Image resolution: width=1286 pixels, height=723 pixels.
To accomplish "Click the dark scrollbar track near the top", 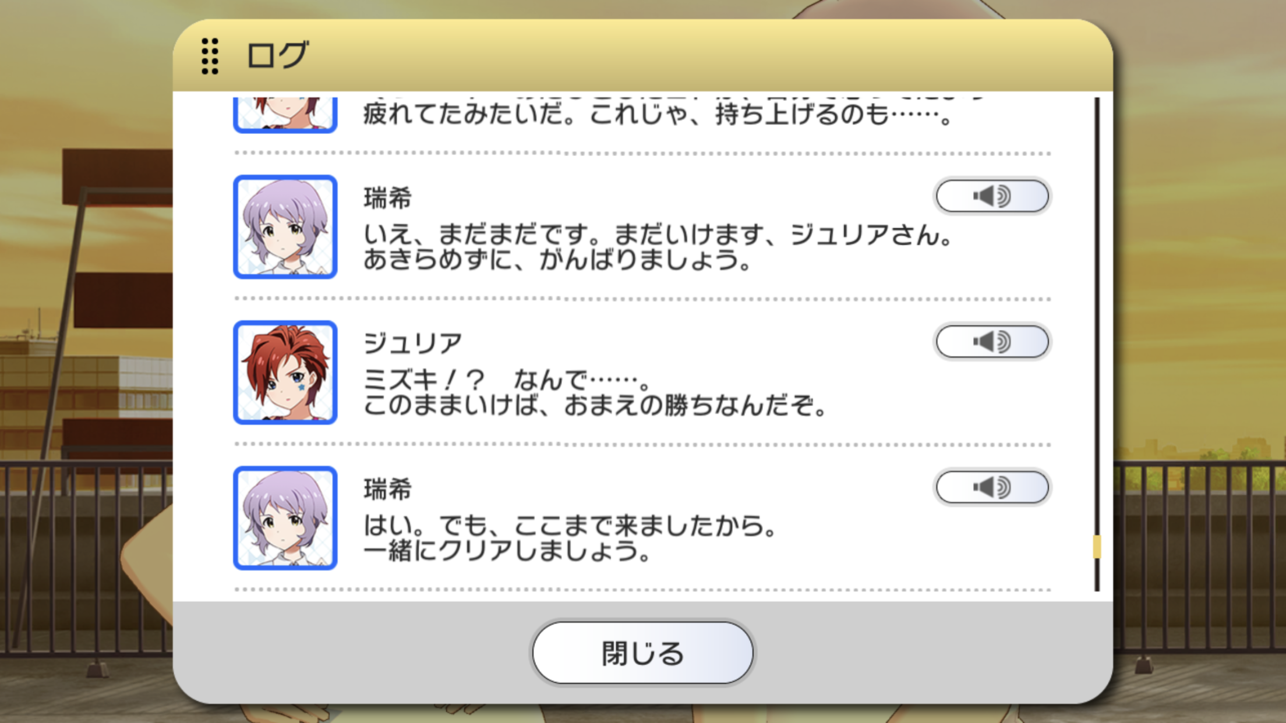I will coord(1097,175).
